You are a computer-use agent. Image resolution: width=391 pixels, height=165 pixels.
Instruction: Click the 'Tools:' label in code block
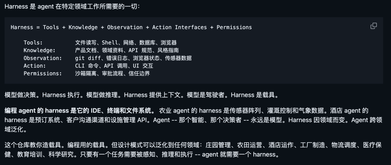[x=33, y=43]
